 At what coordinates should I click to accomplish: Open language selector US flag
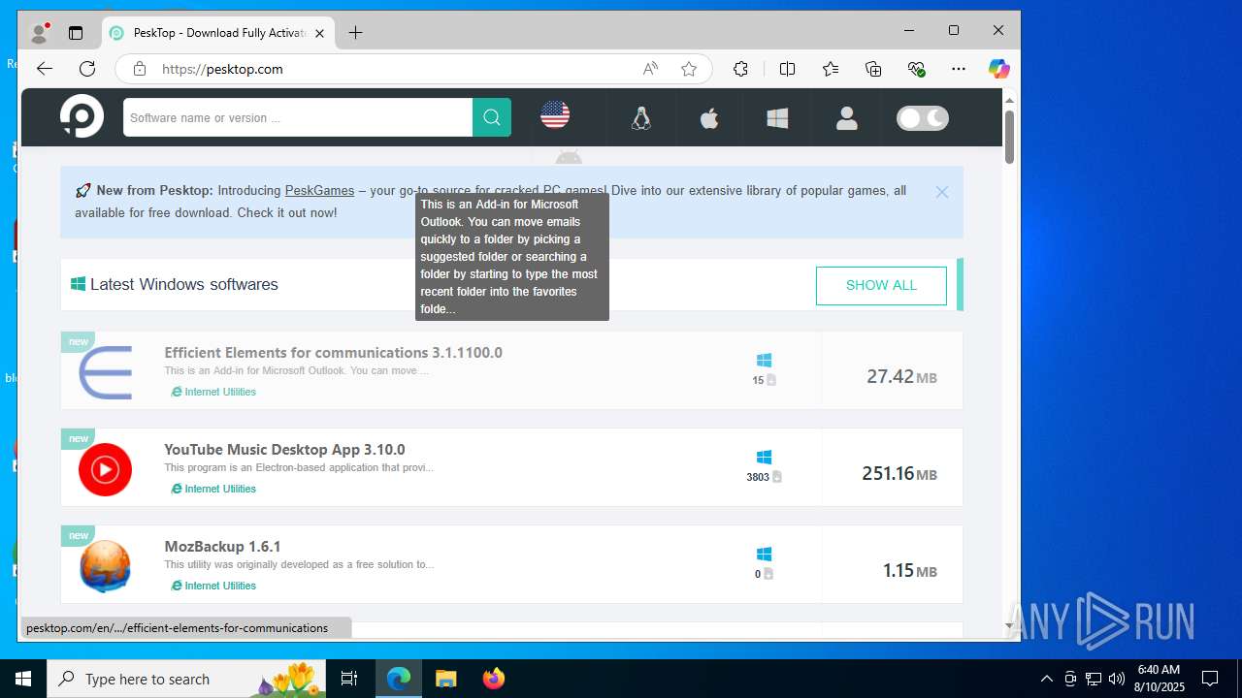pos(555,115)
